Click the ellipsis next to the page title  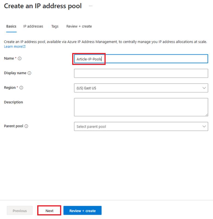tap(91, 5)
